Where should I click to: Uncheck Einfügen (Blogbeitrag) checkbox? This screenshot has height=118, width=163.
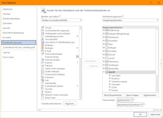[x=107, y=34]
